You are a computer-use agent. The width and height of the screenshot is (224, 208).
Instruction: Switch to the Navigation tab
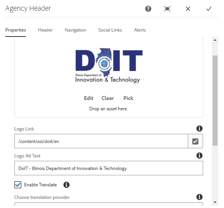coord(75,30)
